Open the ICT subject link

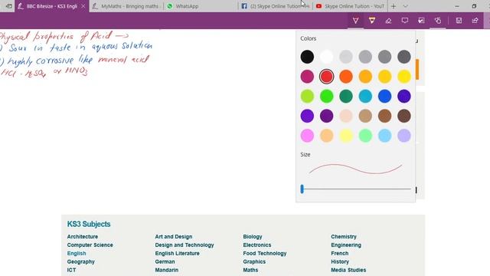[71, 270]
